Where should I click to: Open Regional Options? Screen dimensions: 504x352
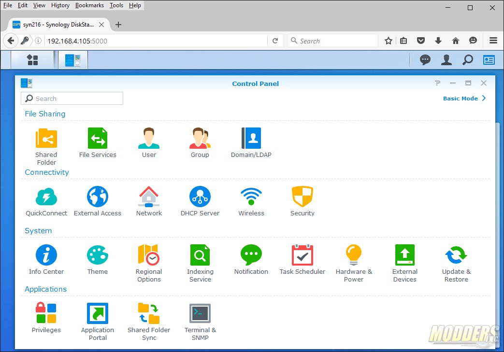[x=149, y=263]
